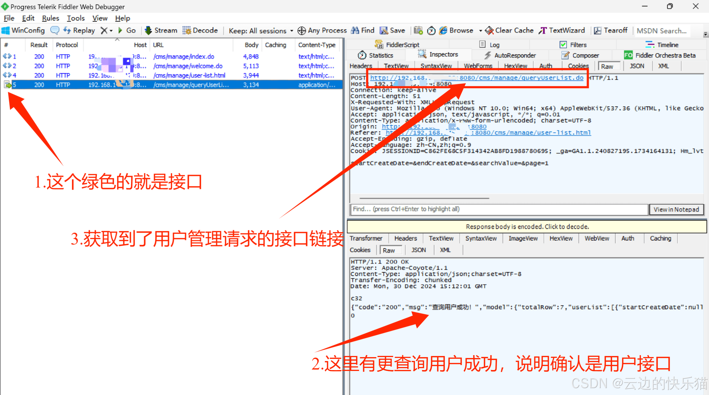Select the response JSON tab
This screenshot has width=709, height=395.
tap(418, 250)
